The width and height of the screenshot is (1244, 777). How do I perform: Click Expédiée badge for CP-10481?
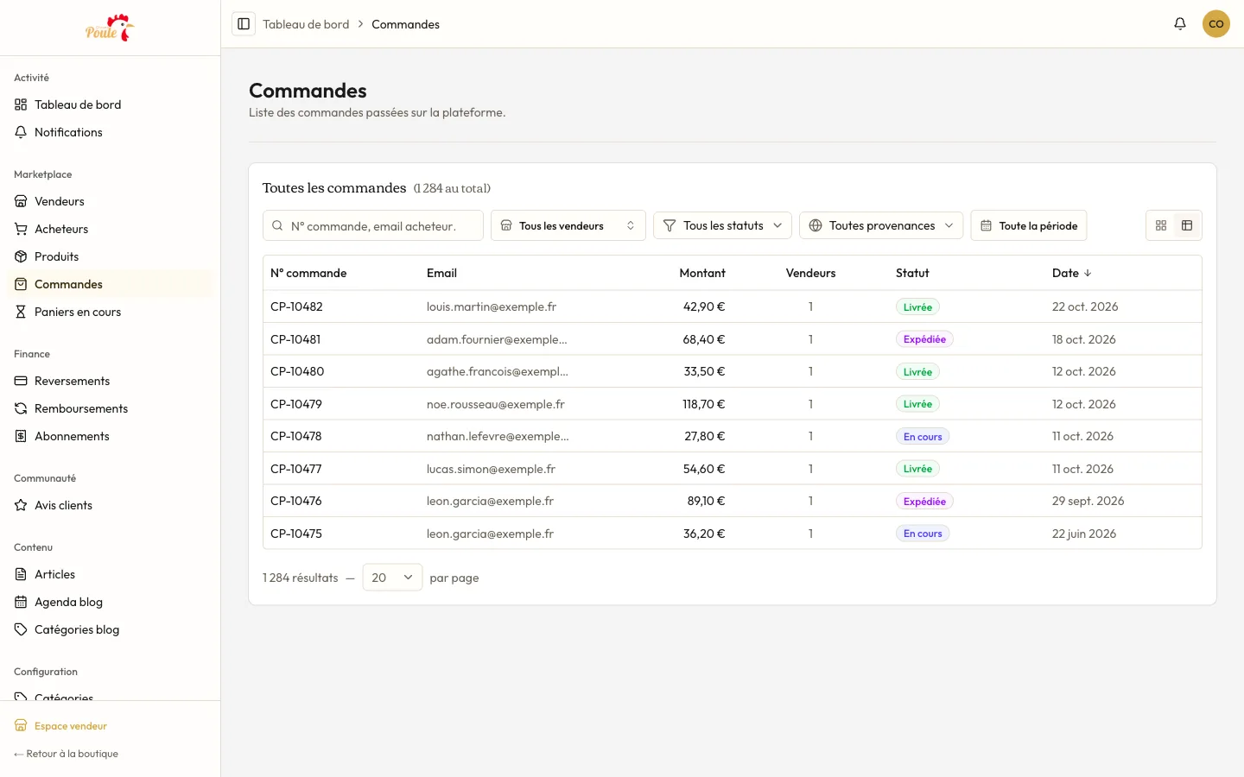pyautogui.click(x=924, y=339)
